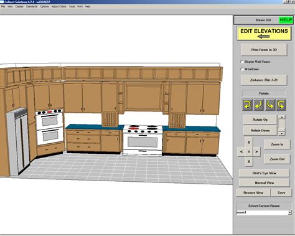Pan the view down with the V arrow
This screenshot has height=236, width=295.
pyautogui.click(x=249, y=161)
